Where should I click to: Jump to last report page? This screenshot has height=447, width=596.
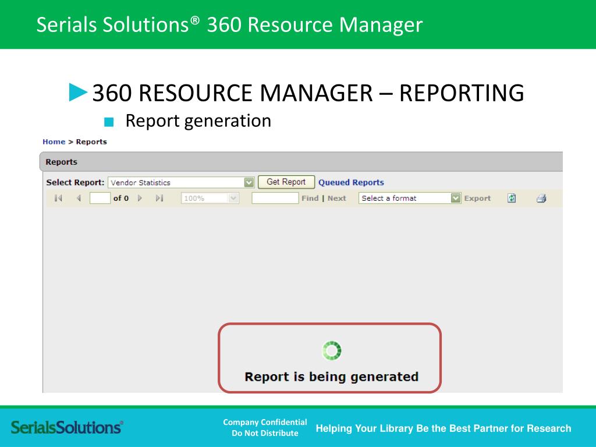click(159, 198)
